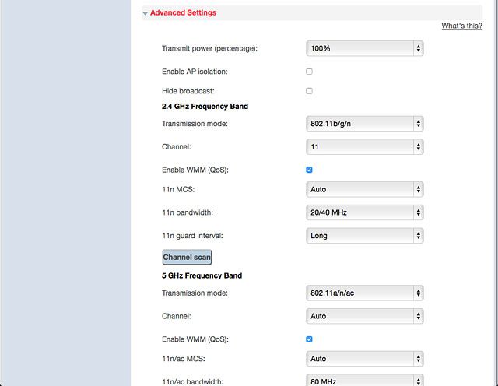Open the 11n/ac MCS dropdown
This screenshot has width=498, height=386.
click(x=365, y=359)
